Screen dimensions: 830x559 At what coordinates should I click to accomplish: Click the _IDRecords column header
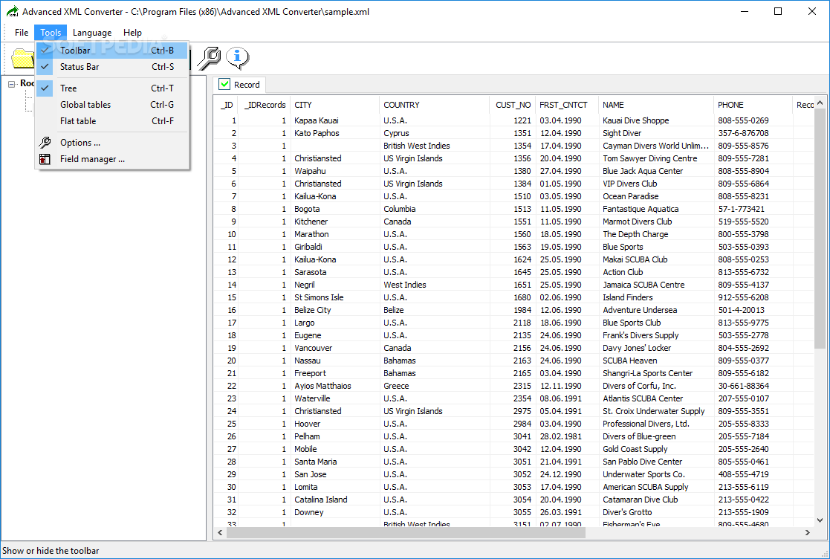click(x=264, y=105)
